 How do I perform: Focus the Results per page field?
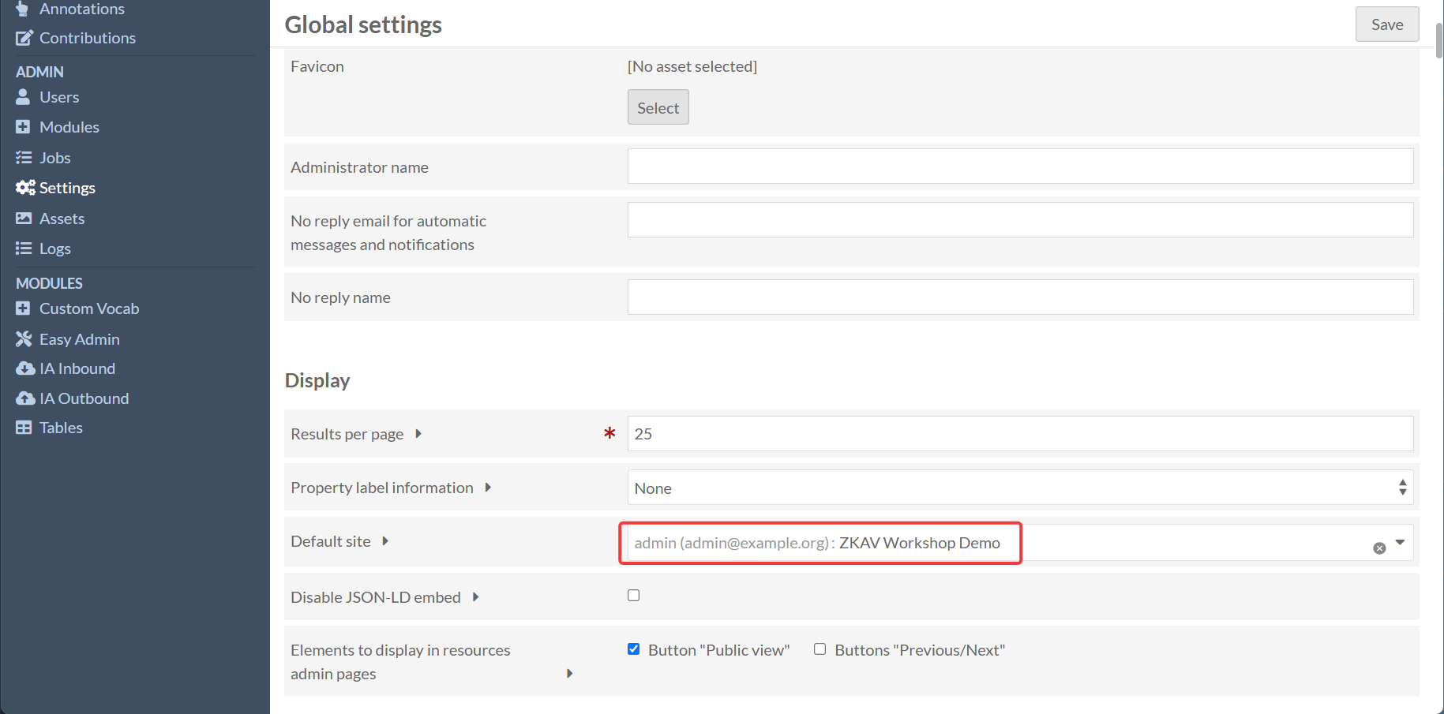[x=1020, y=434]
